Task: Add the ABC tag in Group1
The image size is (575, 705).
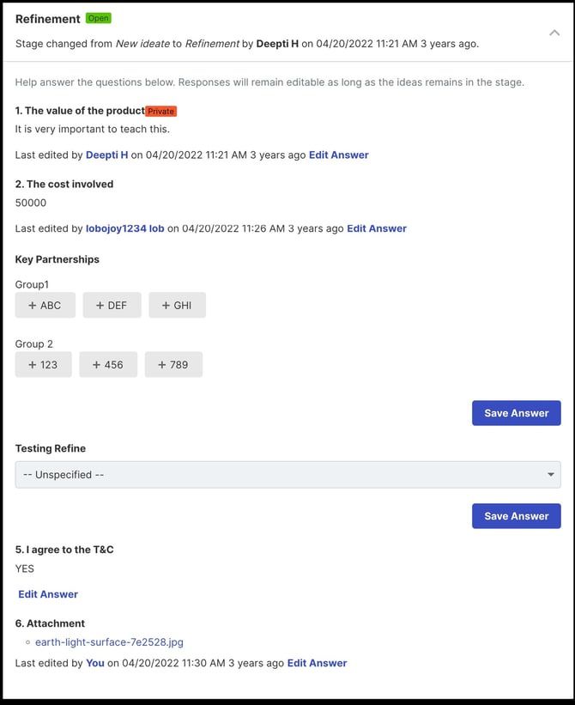Action: point(45,305)
